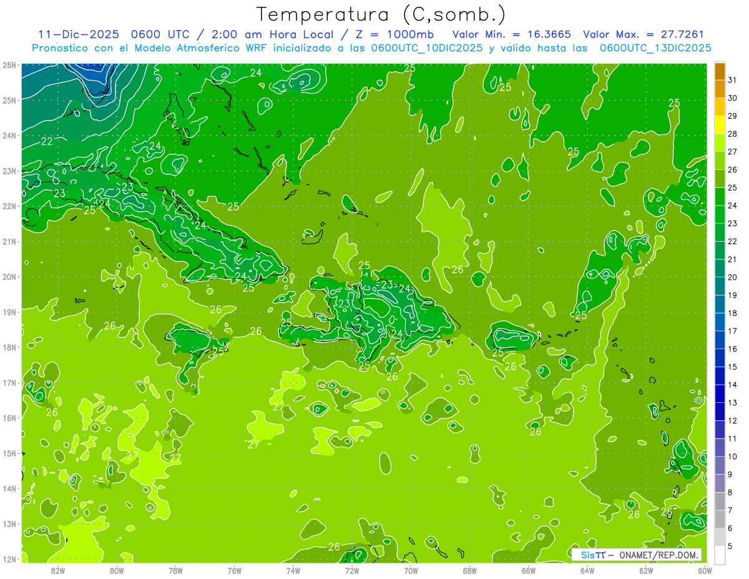The width and height of the screenshot is (749, 579).
Task: Click the 18 label on the color scale
Action: [732, 313]
